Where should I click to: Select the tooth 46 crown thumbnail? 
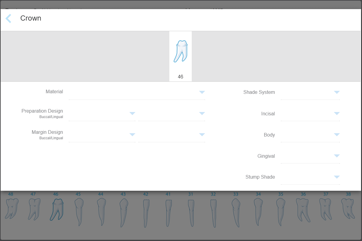[181, 52]
